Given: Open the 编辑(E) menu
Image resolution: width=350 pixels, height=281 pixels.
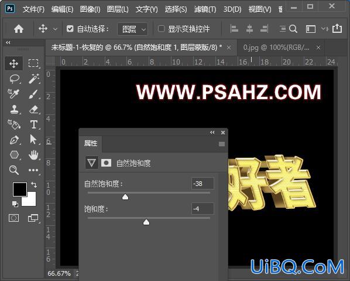Looking at the screenshot, I should [62, 9].
